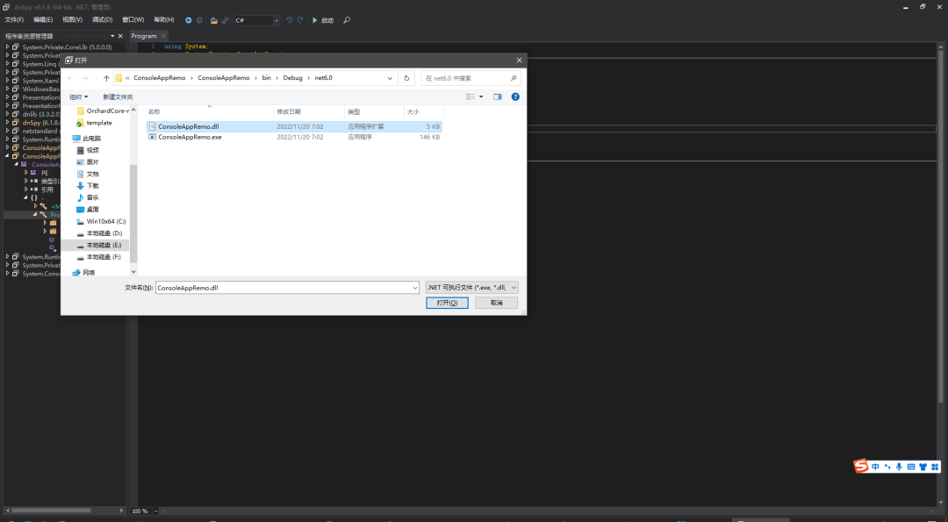
Task: Click the blue help icon in dialog
Action: pyautogui.click(x=515, y=97)
